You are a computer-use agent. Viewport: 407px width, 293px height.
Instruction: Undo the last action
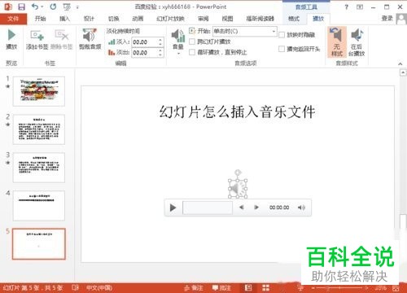pos(35,7)
